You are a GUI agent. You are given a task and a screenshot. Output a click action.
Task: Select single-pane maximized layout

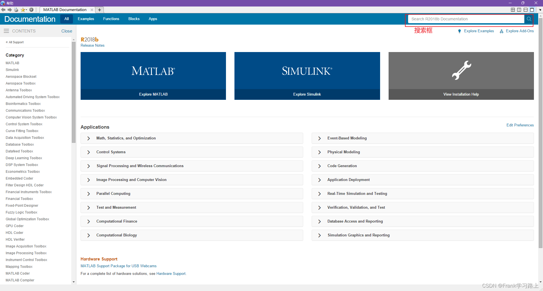tap(532, 10)
